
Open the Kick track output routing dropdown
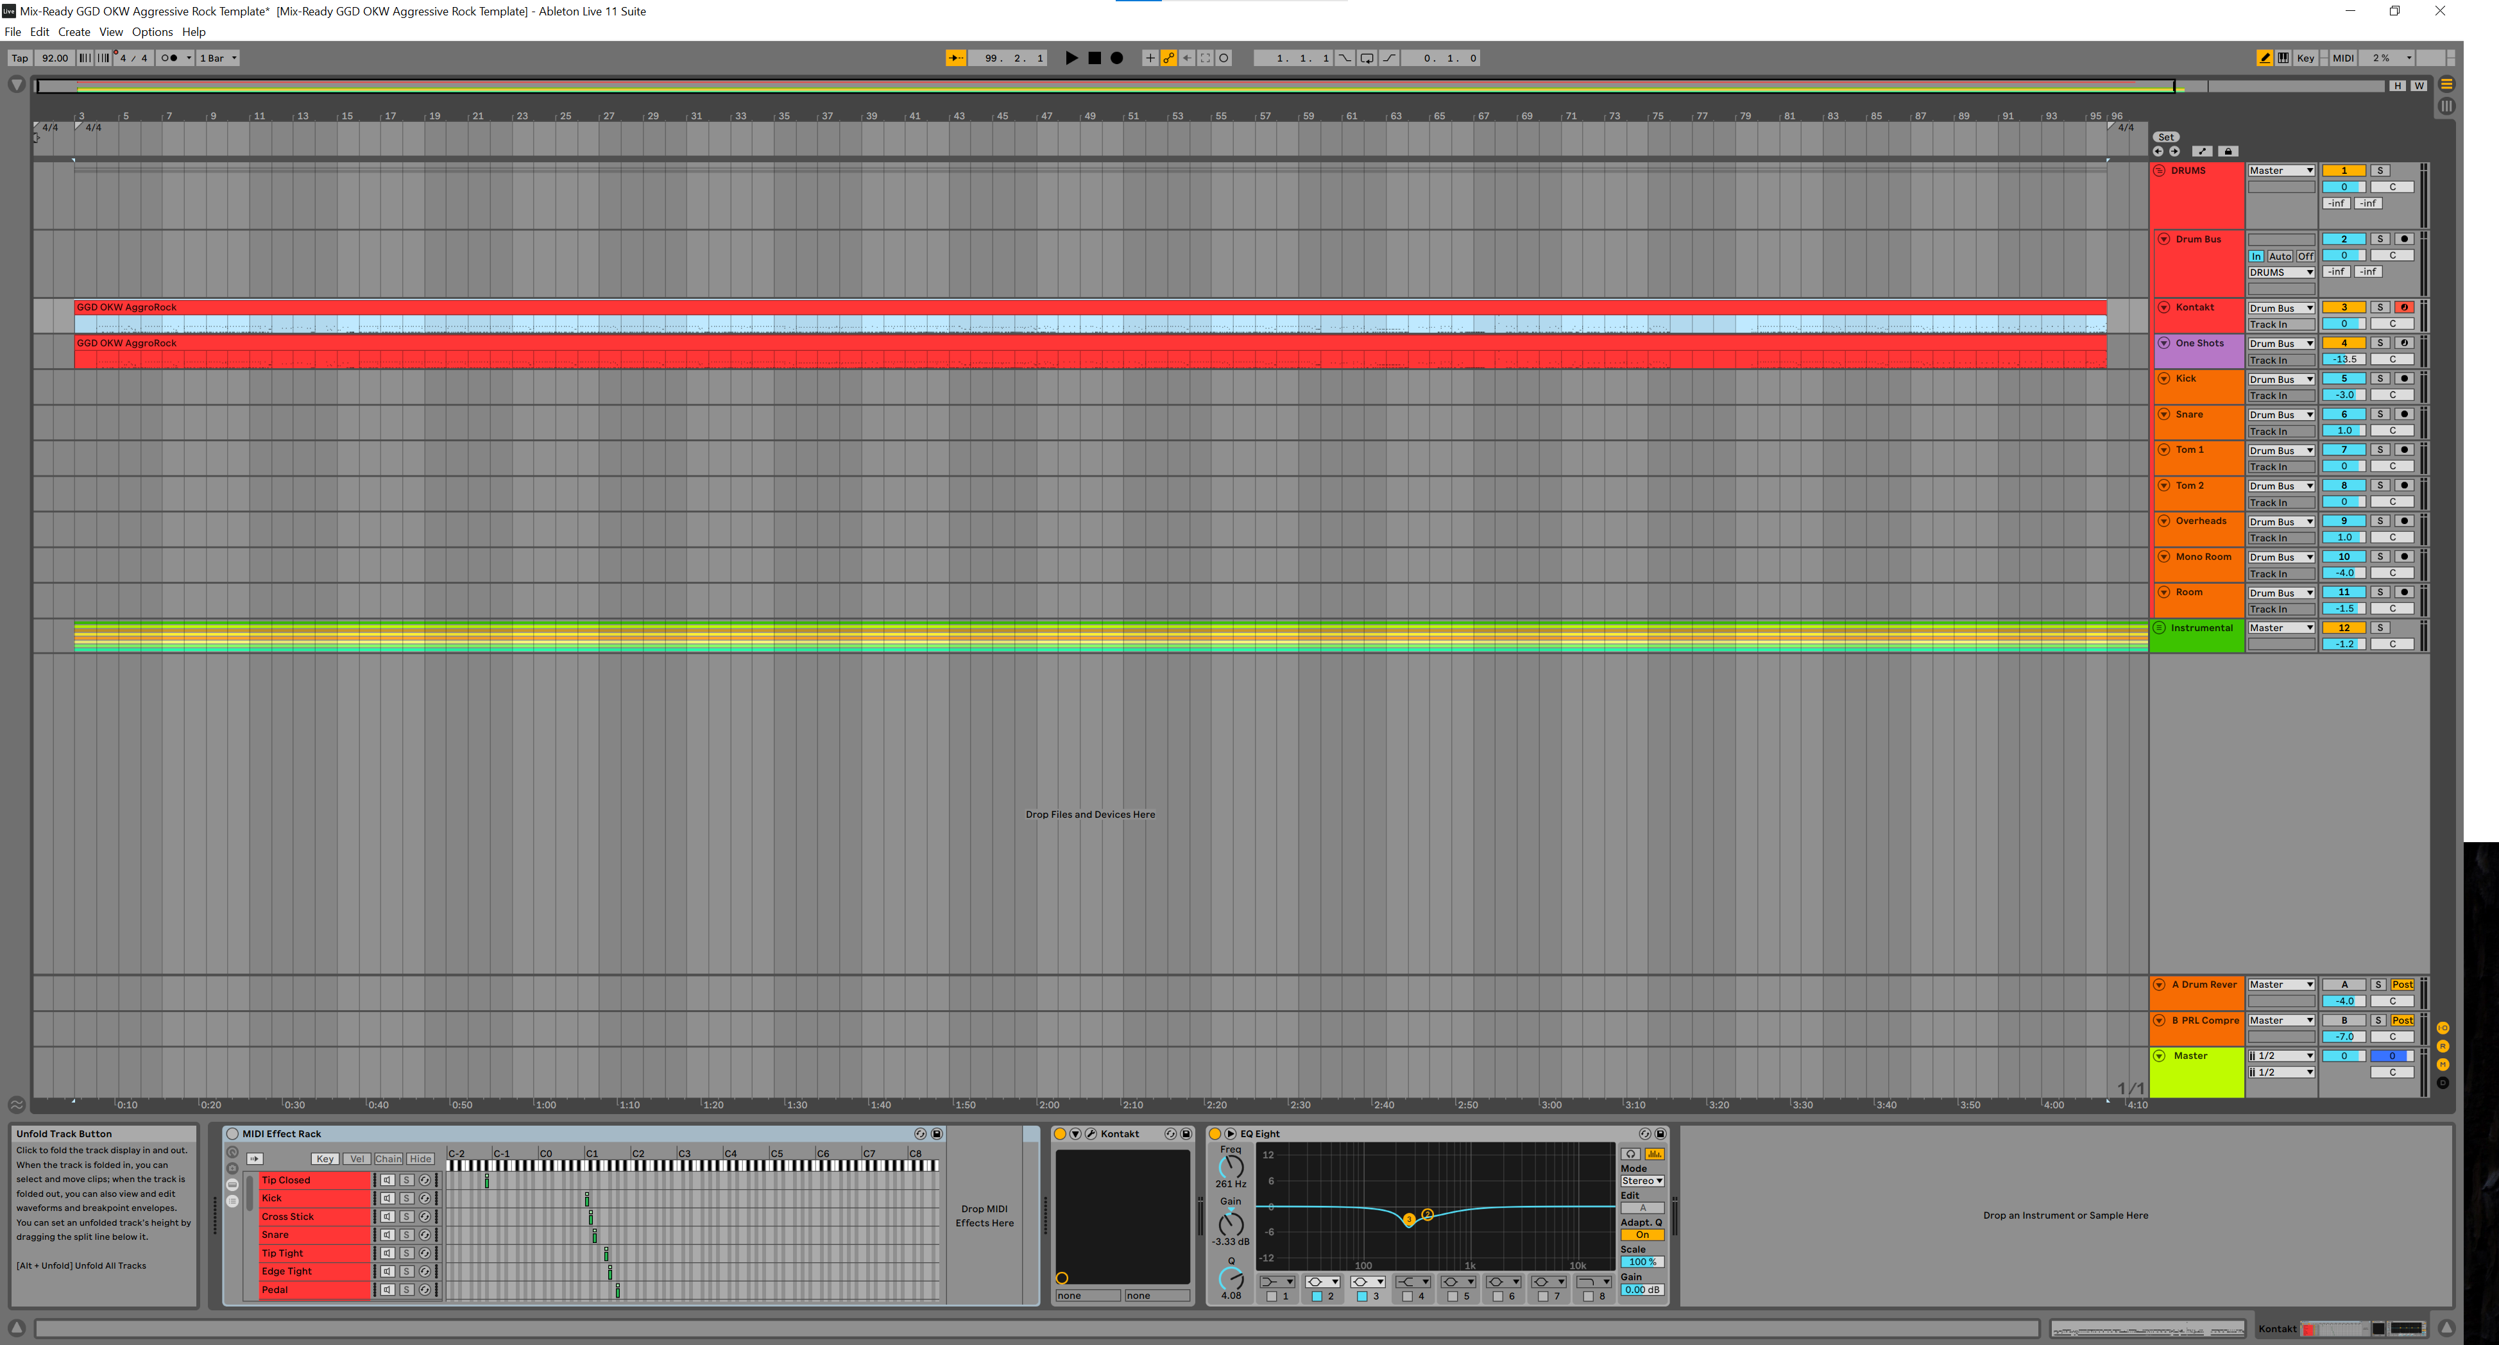tap(2281, 379)
